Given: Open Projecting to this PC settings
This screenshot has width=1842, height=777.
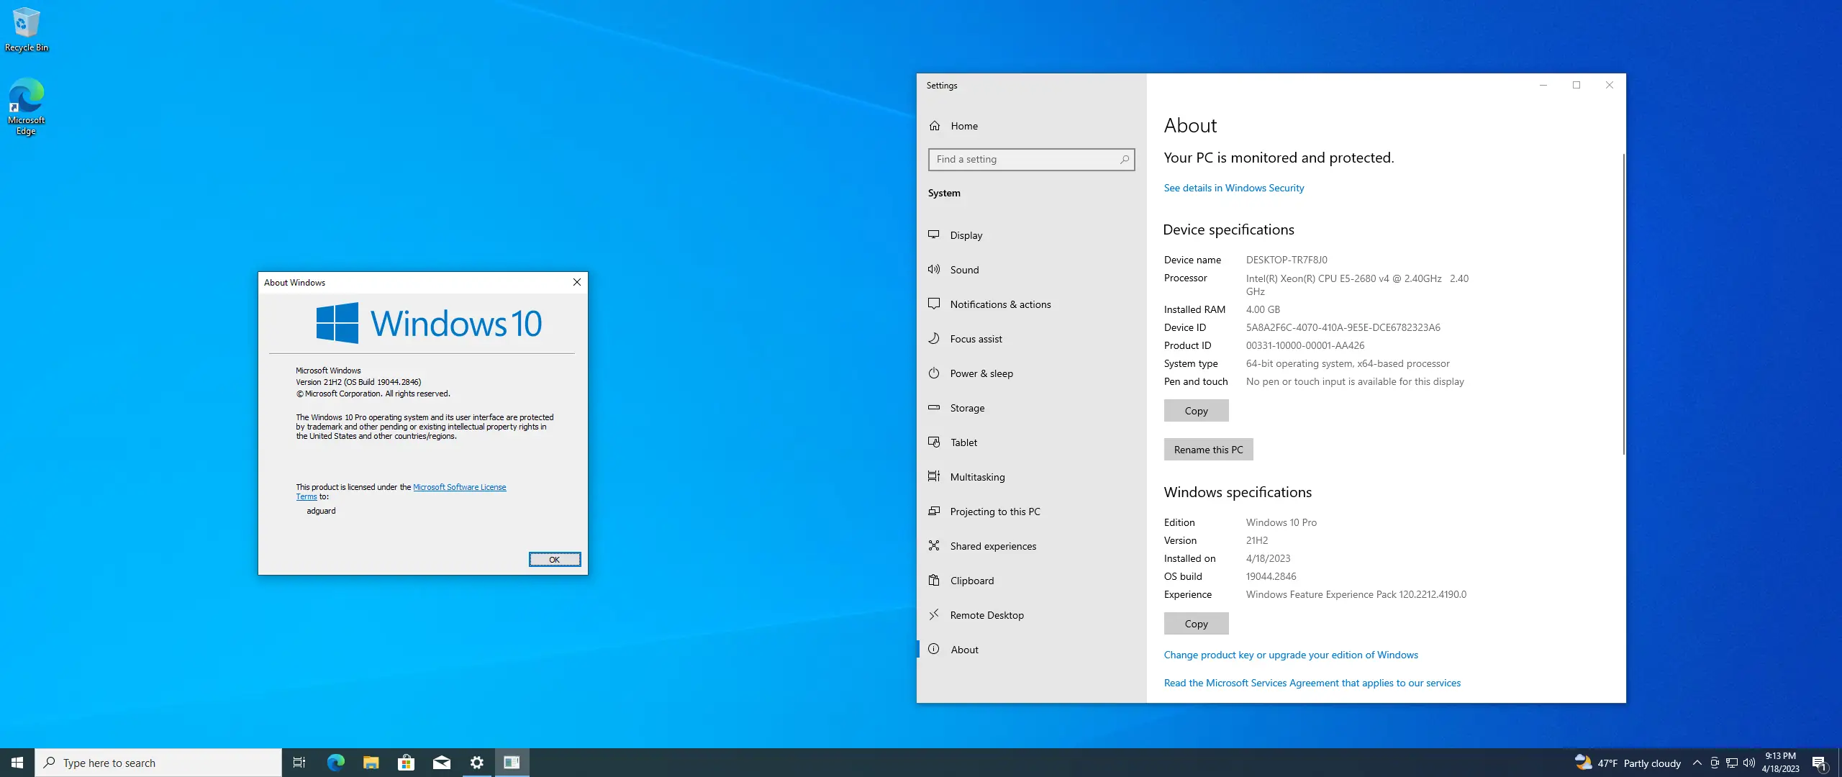Looking at the screenshot, I should (995, 511).
